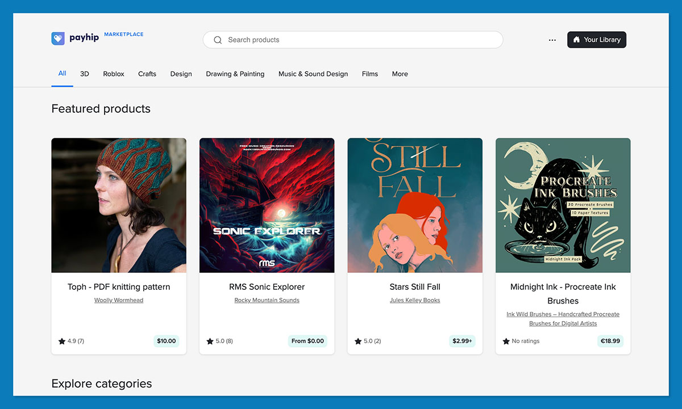682x409 pixels.
Task: Focus the Search products field
Action: click(x=353, y=40)
